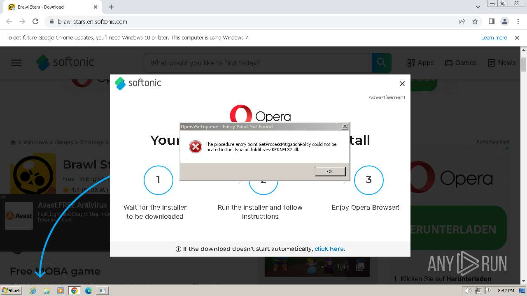The height and width of the screenshot is (296, 527).
Task: Reload the current page
Action: (35, 21)
